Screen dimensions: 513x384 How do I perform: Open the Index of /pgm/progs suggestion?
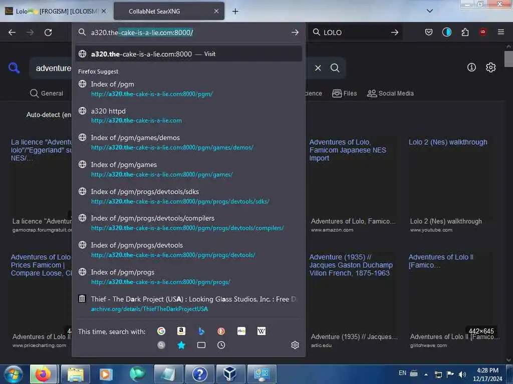click(188, 277)
